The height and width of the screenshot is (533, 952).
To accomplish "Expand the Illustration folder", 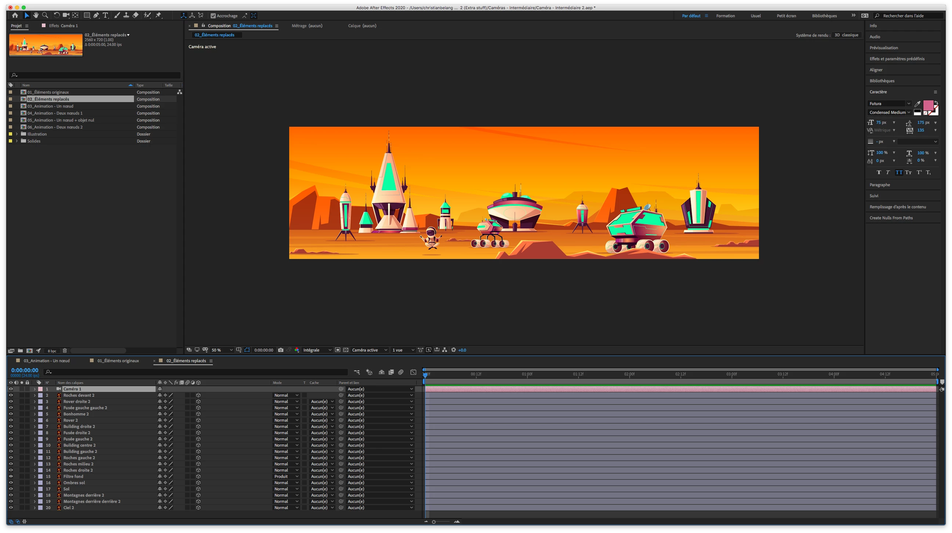I will pyautogui.click(x=17, y=134).
